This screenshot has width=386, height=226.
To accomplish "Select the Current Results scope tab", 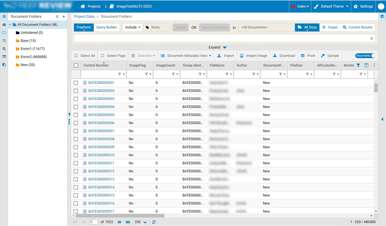I will click(357, 27).
